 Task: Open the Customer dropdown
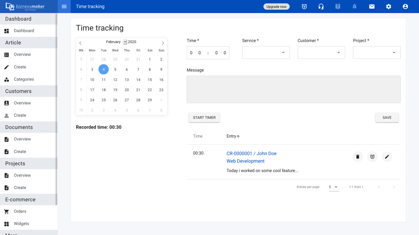321,53
